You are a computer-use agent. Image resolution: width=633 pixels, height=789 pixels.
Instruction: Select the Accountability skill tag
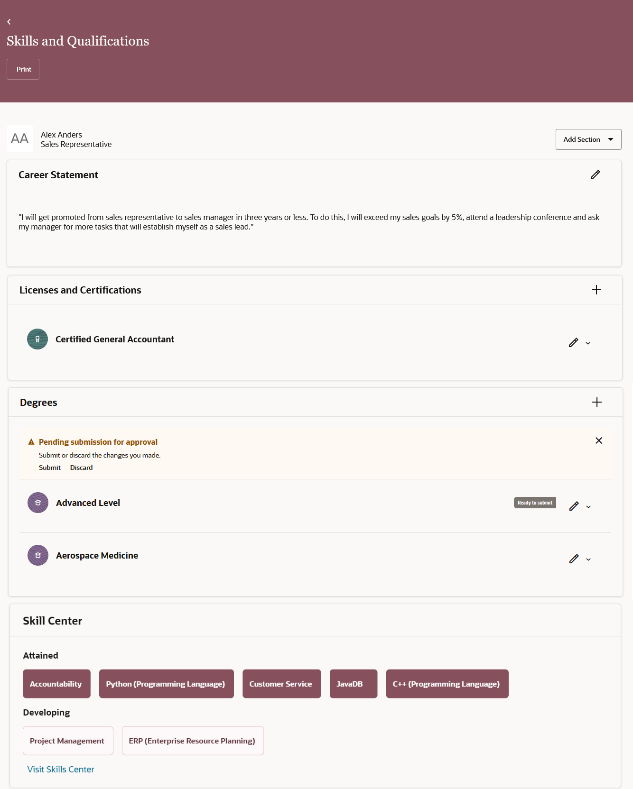(x=56, y=684)
